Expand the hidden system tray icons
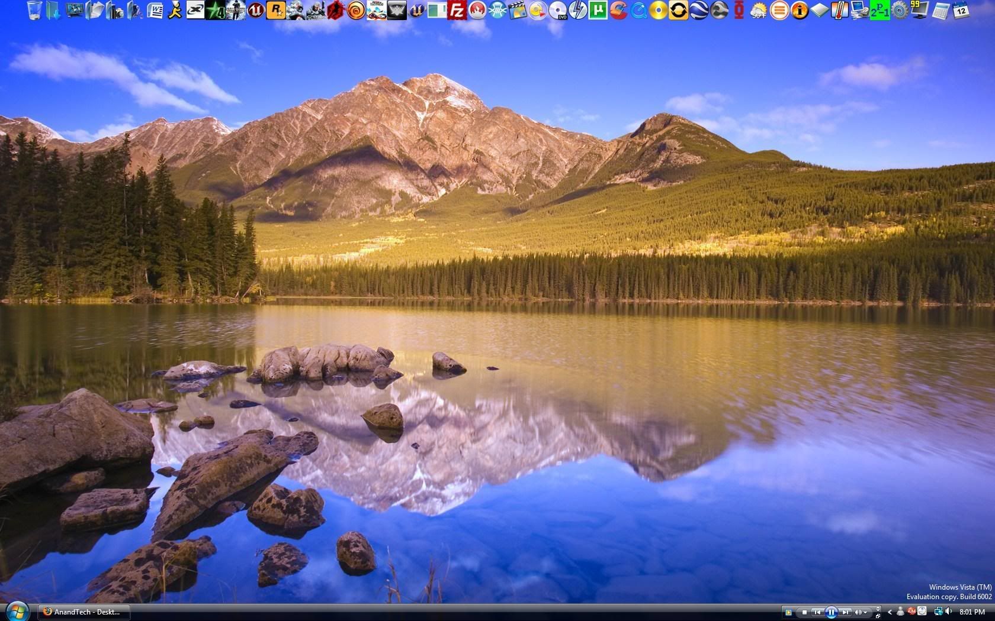The width and height of the screenshot is (995, 621). click(889, 612)
